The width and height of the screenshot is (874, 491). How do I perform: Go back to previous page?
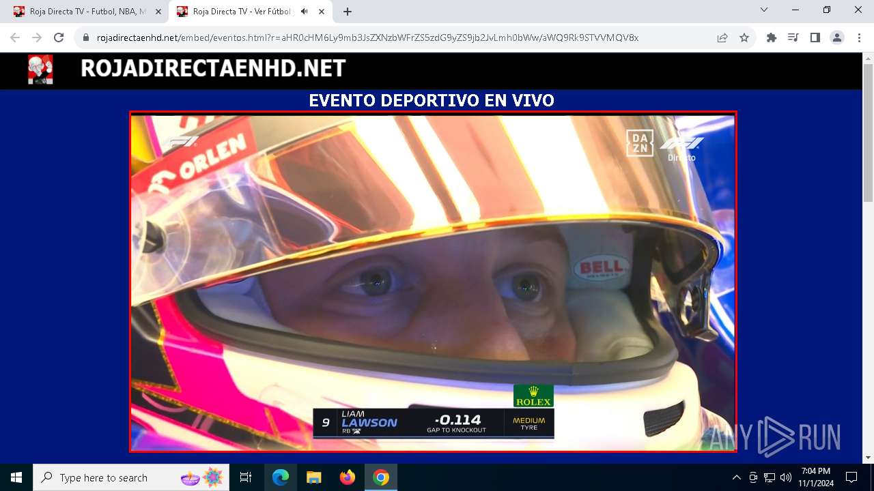(15, 38)
